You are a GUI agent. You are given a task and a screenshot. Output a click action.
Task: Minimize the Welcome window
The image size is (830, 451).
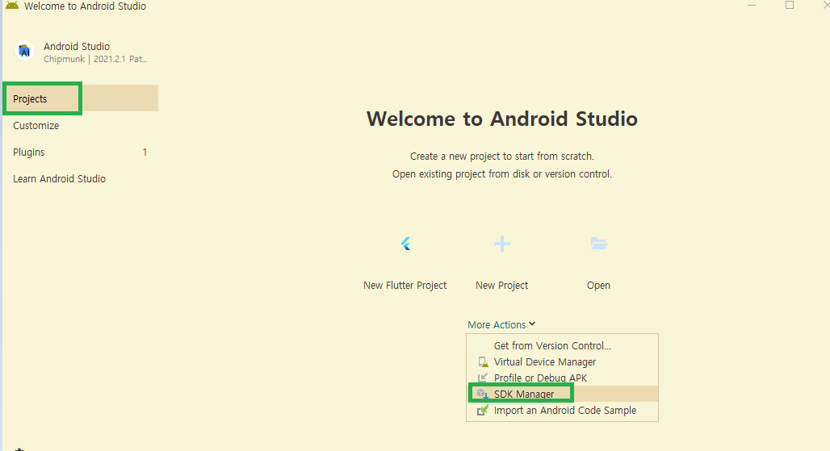752,6
